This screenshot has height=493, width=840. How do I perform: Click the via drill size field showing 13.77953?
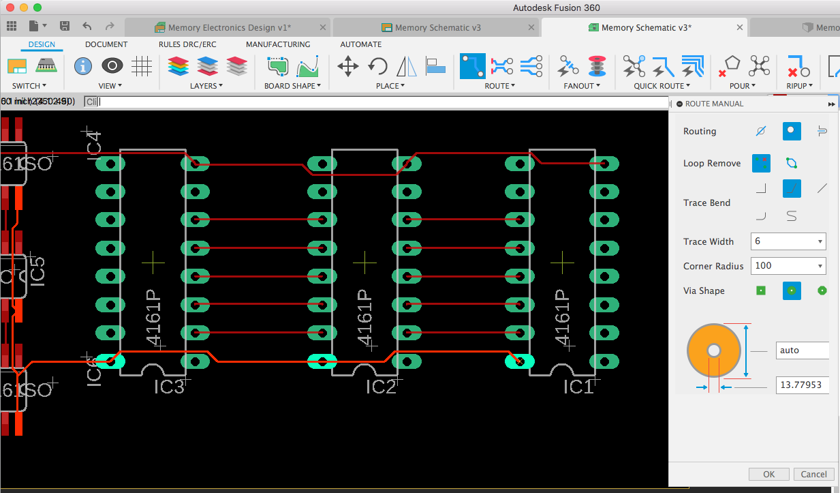coord(802,385)
